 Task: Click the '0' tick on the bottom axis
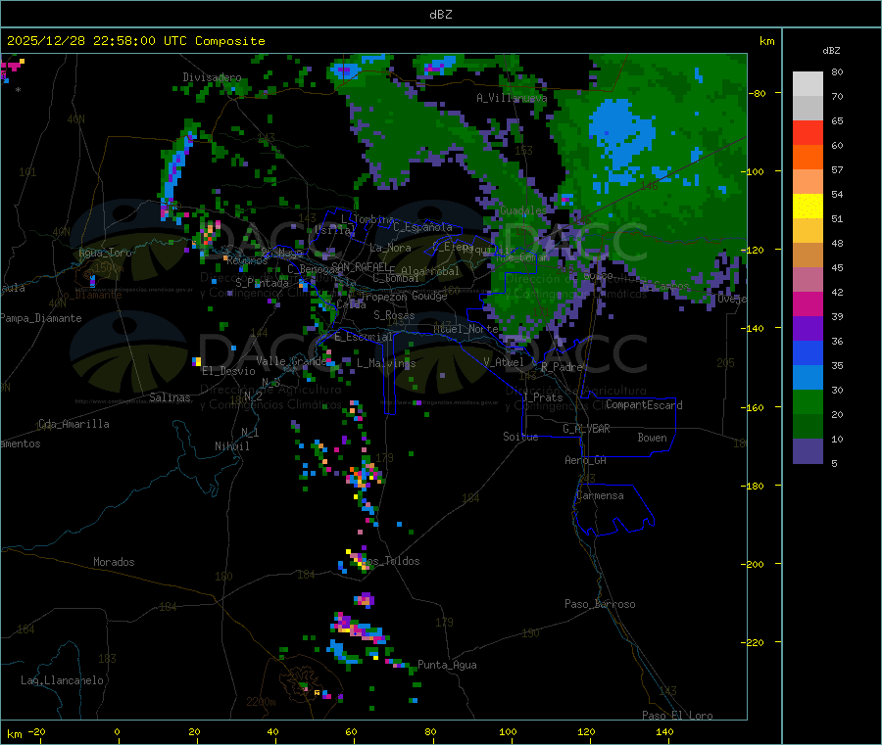tap(117, 732)
